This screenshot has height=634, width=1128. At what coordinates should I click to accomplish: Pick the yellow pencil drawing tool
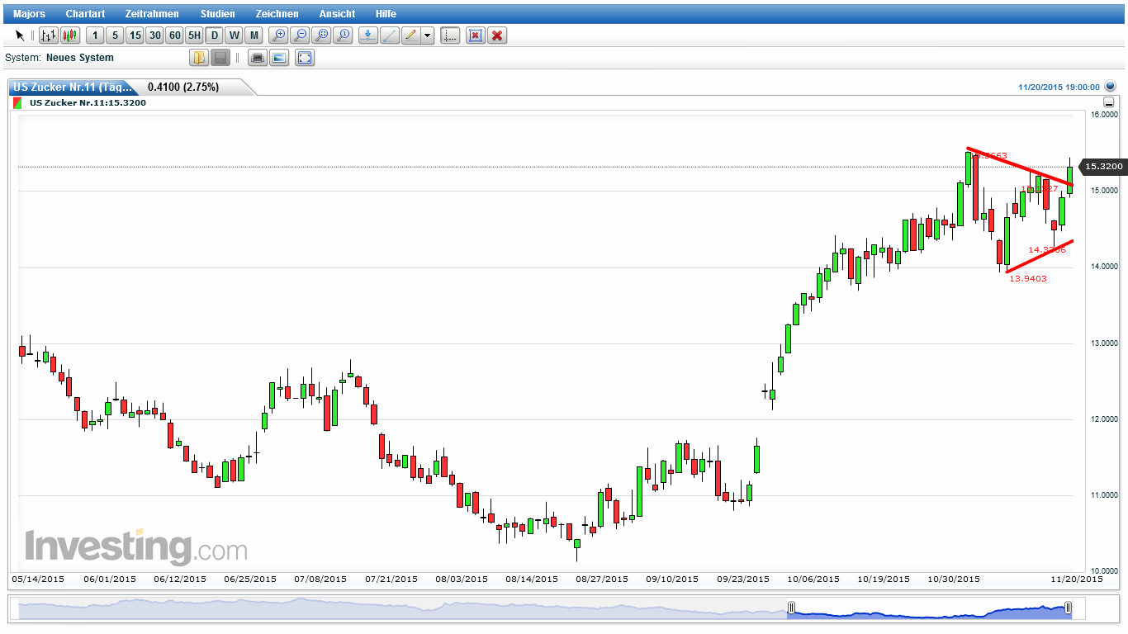[x=411, y=35]
